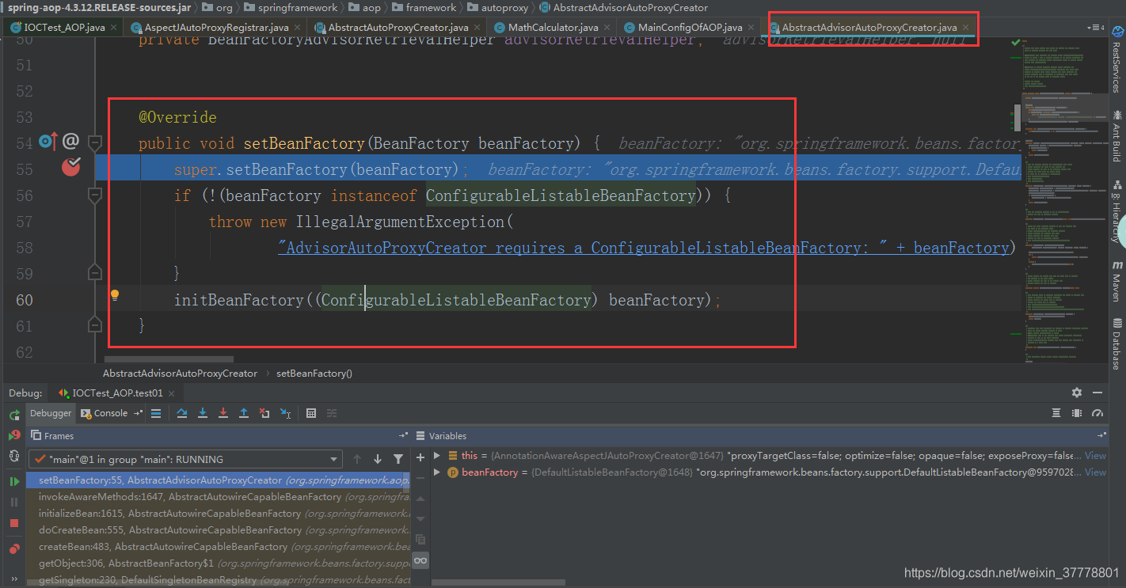Click Force Step Into red arrow icon

(x=223, y=413)
